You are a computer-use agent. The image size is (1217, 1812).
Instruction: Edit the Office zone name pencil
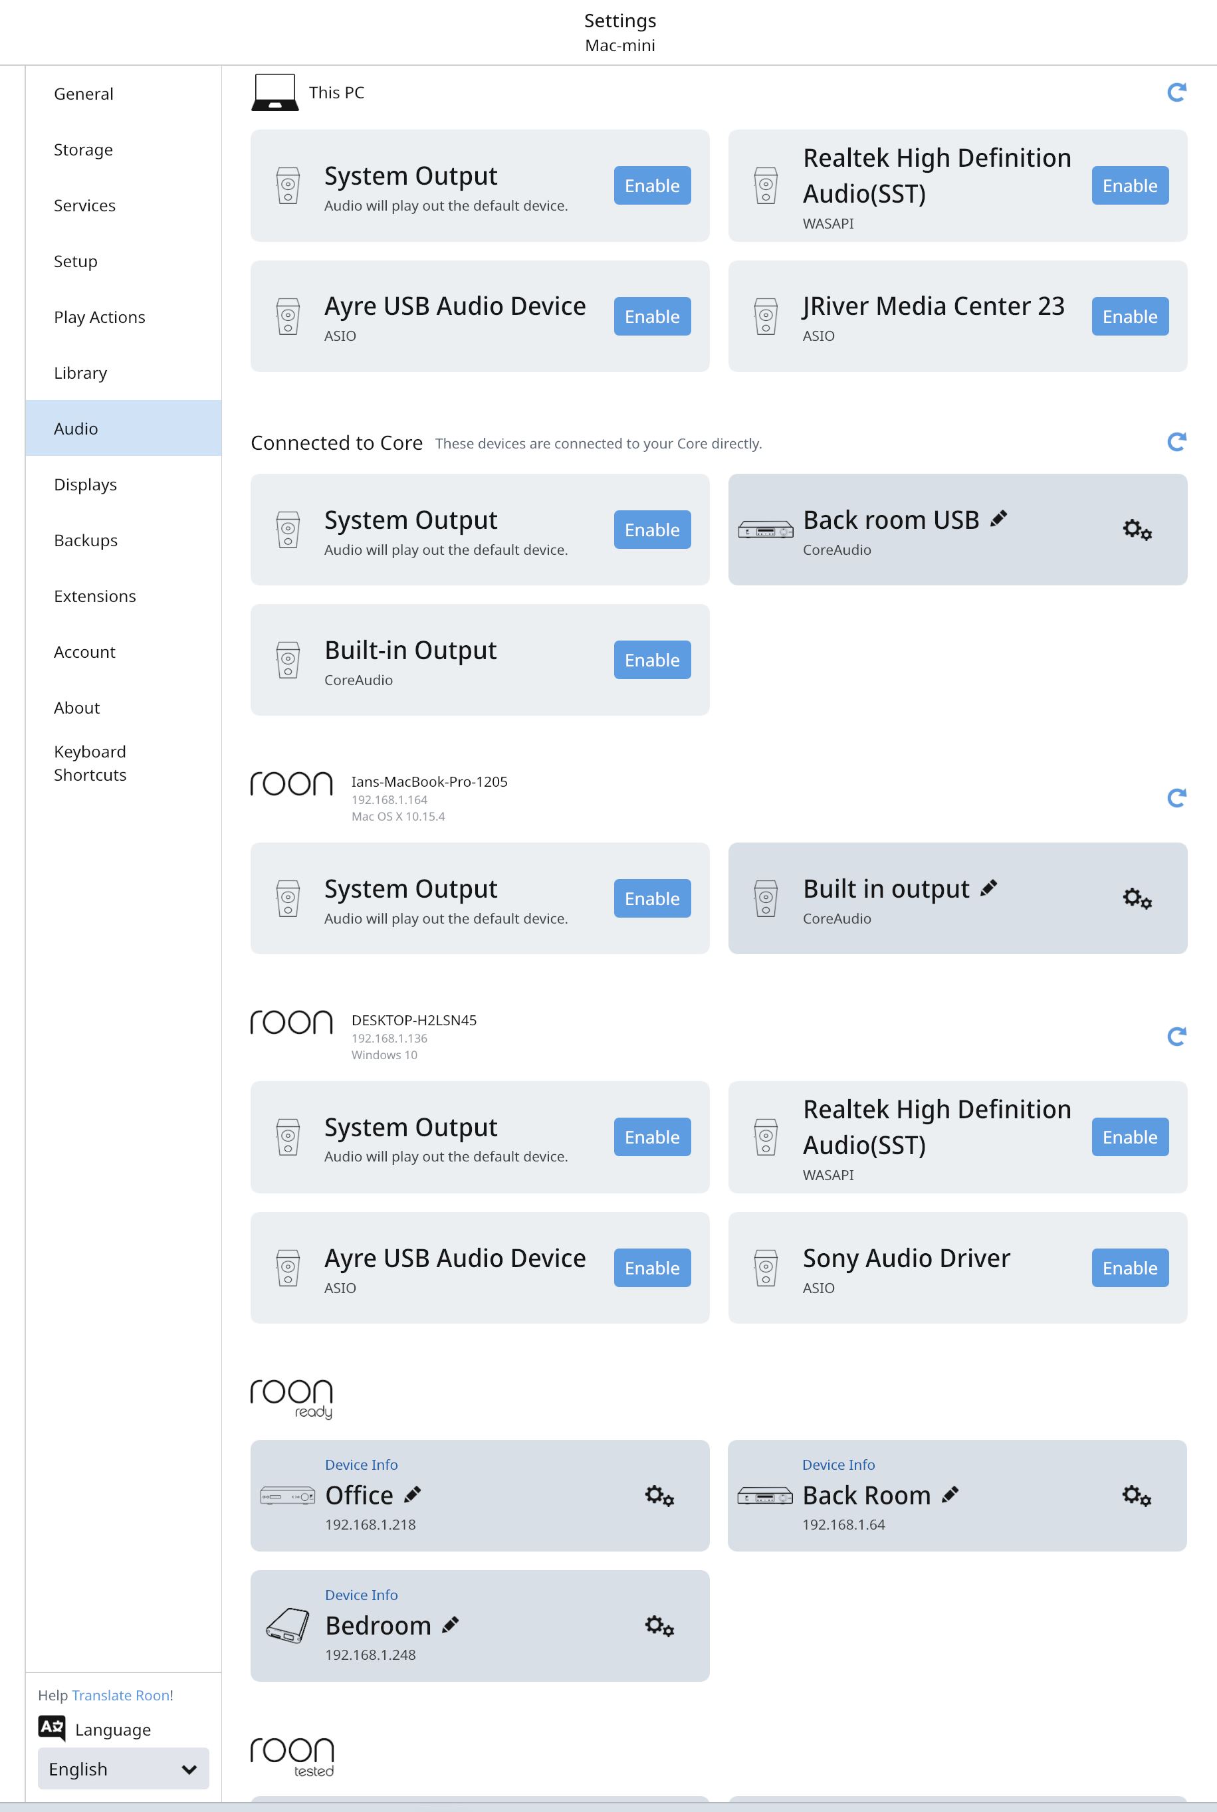click(x=413, y=1493)
